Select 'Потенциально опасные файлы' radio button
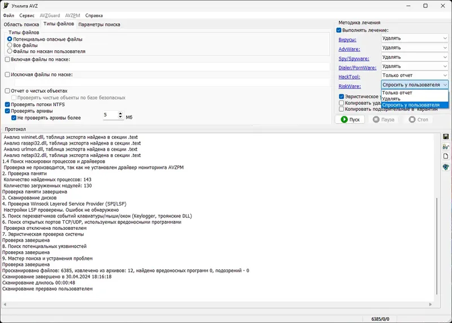 pyautogui.click(x=10, y=39)
